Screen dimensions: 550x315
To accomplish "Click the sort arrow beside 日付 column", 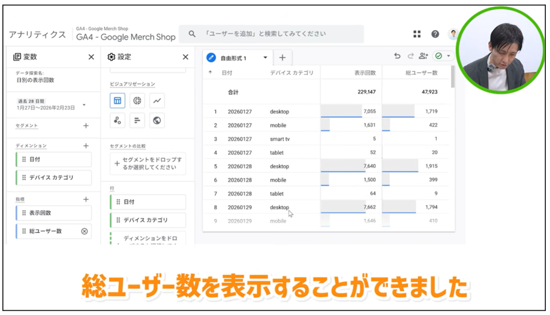I will pyautogui.click(x=210, y=72).
